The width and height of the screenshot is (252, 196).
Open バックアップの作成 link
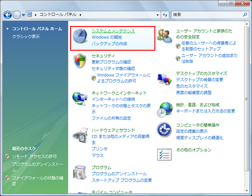click(110, 43)
